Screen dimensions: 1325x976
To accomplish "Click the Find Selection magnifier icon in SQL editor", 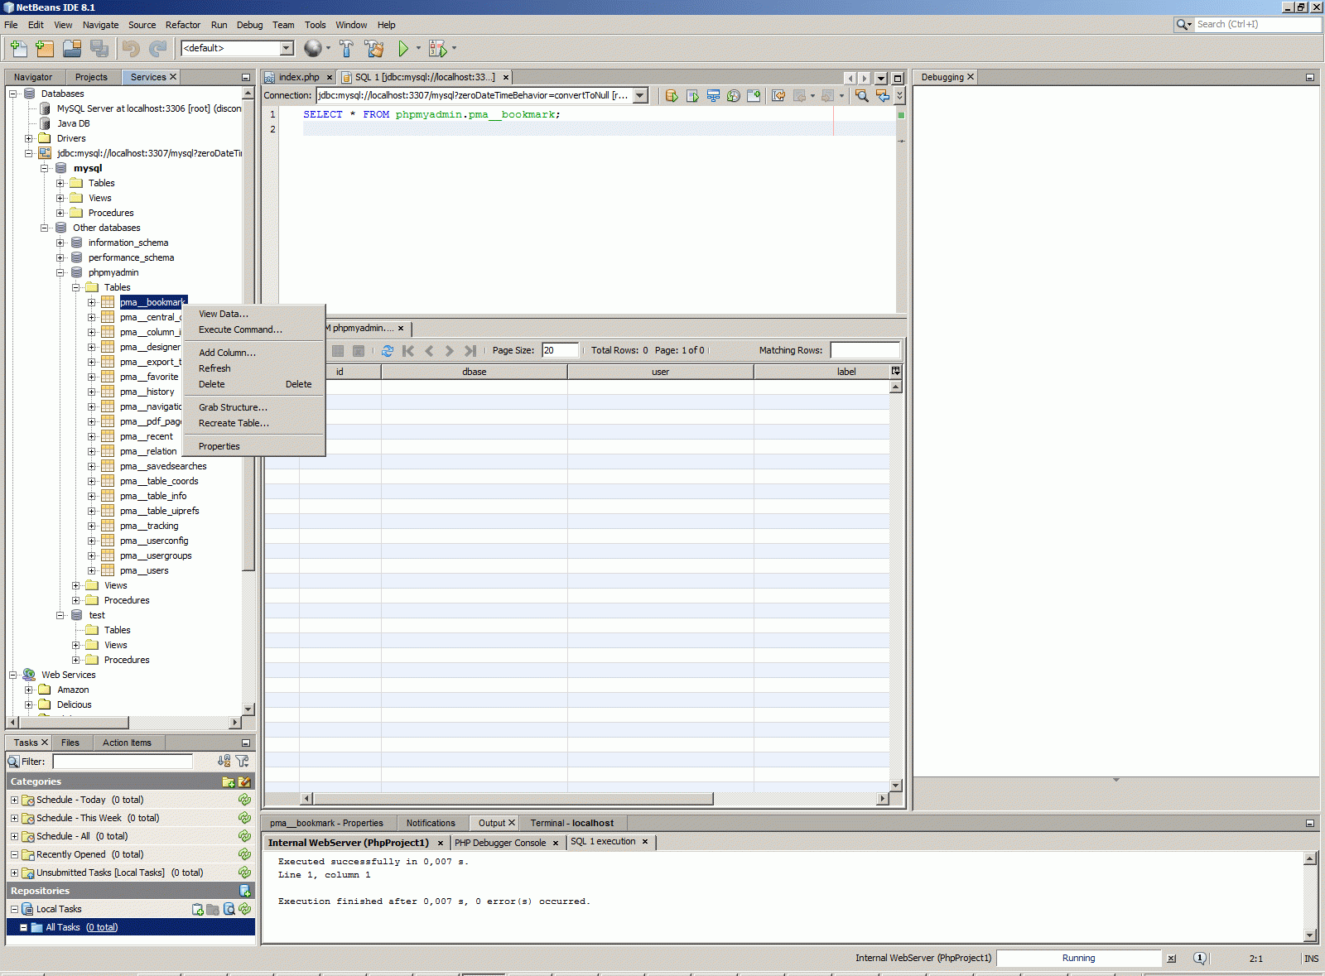I will 862,96.
